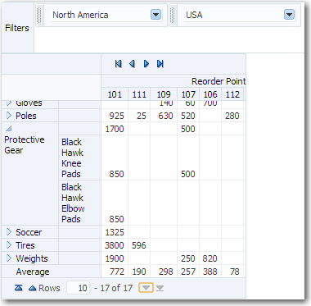Go to first column page
Viewport: 311px width, 306px height.
118,64
